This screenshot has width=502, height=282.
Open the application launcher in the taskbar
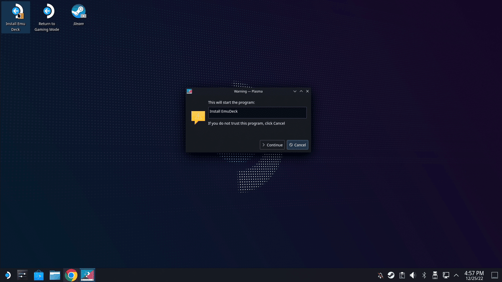pyautogui.click(x=8, y=275)
